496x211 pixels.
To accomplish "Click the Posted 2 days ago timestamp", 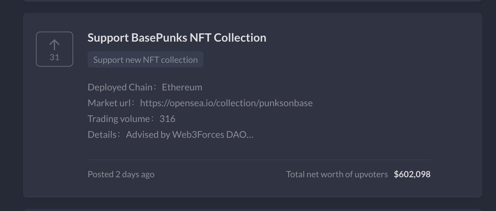I will tap(121, 174).
